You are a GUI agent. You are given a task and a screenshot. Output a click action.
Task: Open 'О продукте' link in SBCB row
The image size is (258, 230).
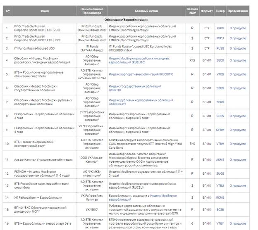238,60
